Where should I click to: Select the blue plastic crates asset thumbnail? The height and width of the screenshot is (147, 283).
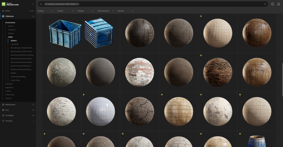coord(81,33)
